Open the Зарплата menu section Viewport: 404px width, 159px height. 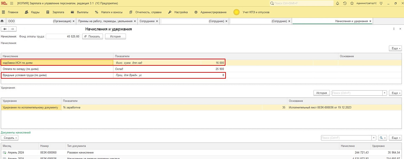55,12
